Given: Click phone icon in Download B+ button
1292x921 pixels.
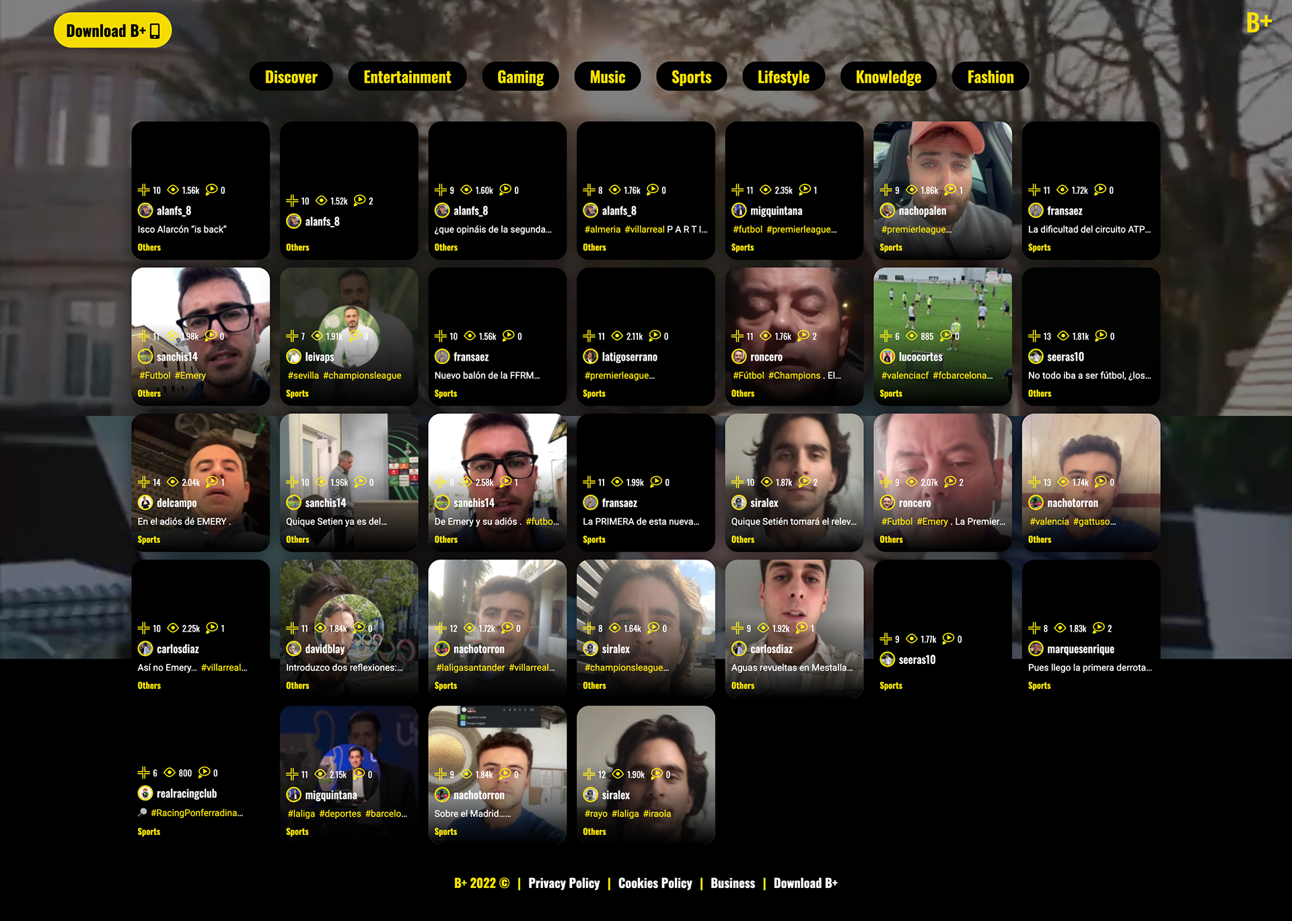Looking at the screenshot, I should click(x=155, y=31).
